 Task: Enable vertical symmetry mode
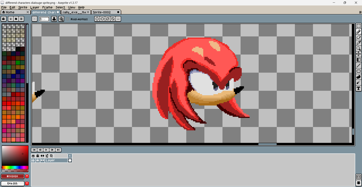pos(102,19)
